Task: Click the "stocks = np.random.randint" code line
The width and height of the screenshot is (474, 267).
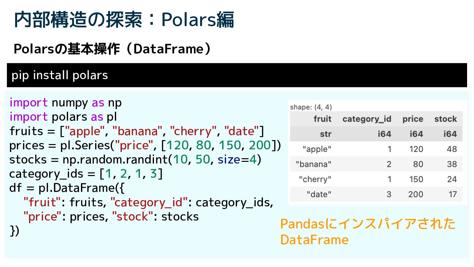Action: tap(135, 160)
